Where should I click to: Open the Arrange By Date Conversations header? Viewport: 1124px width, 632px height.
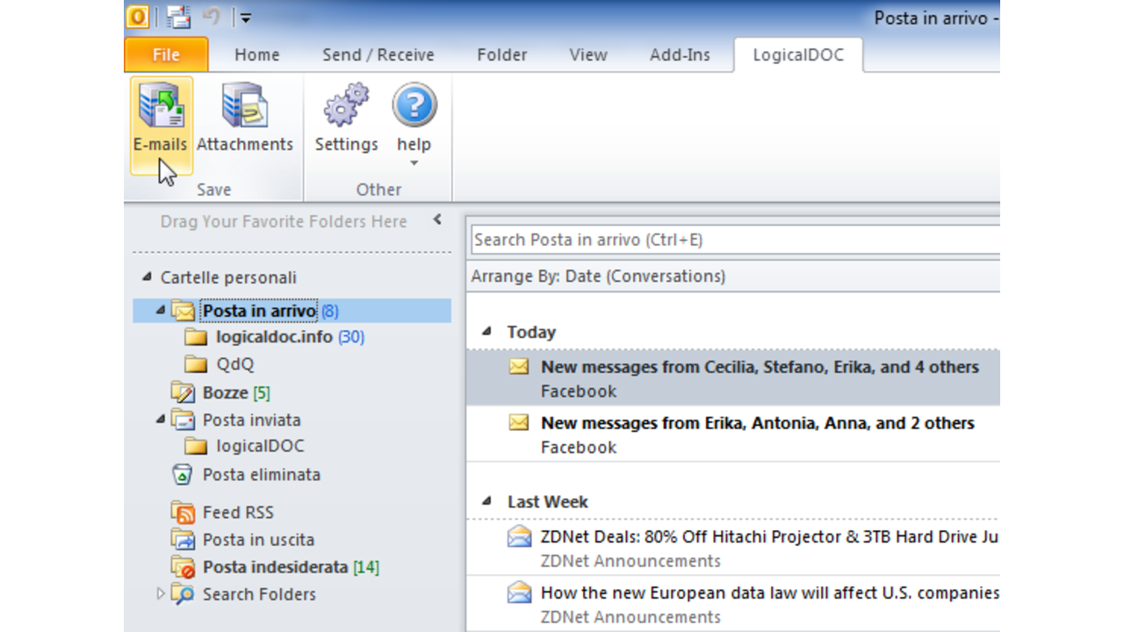point(597,276)
